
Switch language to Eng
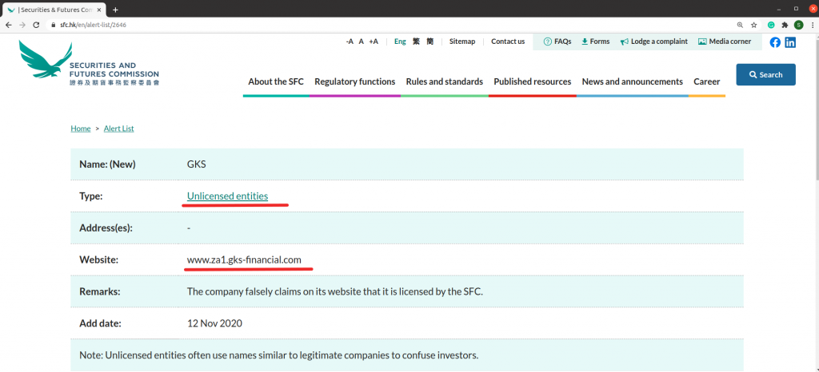click(x=400, y=42)
